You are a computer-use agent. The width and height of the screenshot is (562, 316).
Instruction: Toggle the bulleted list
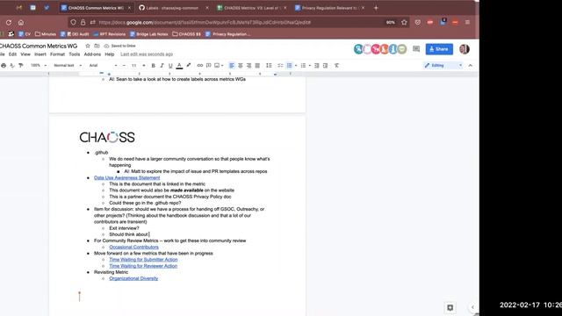pos(289,66)
